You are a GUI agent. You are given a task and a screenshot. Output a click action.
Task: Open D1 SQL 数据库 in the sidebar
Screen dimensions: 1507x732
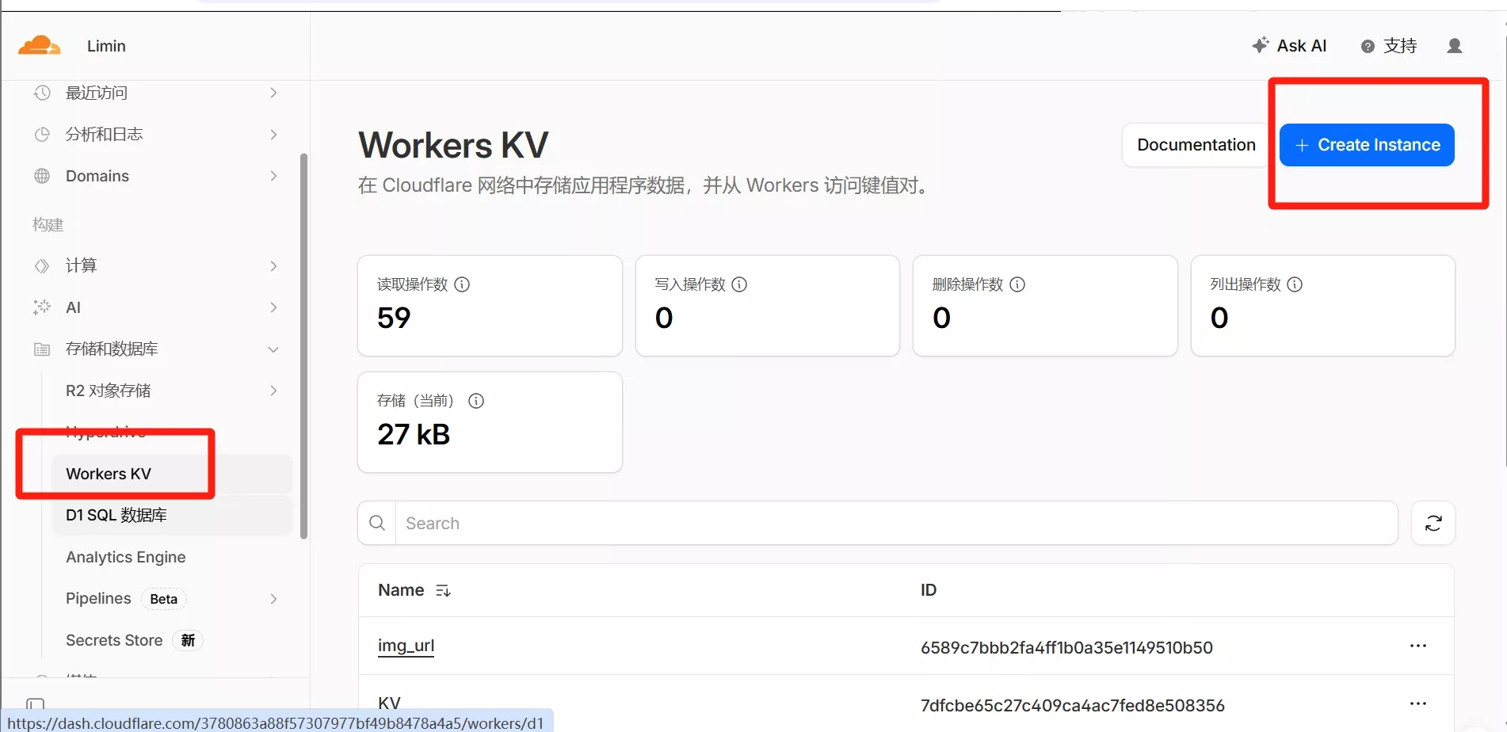click(x=172, y=515)
